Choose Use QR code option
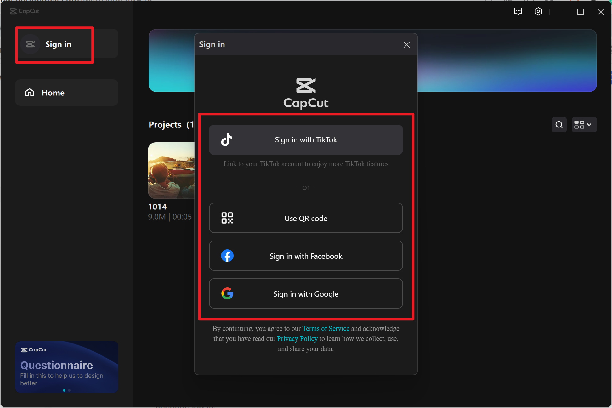This screenshot has width=612, height=408. pos(306,218)
